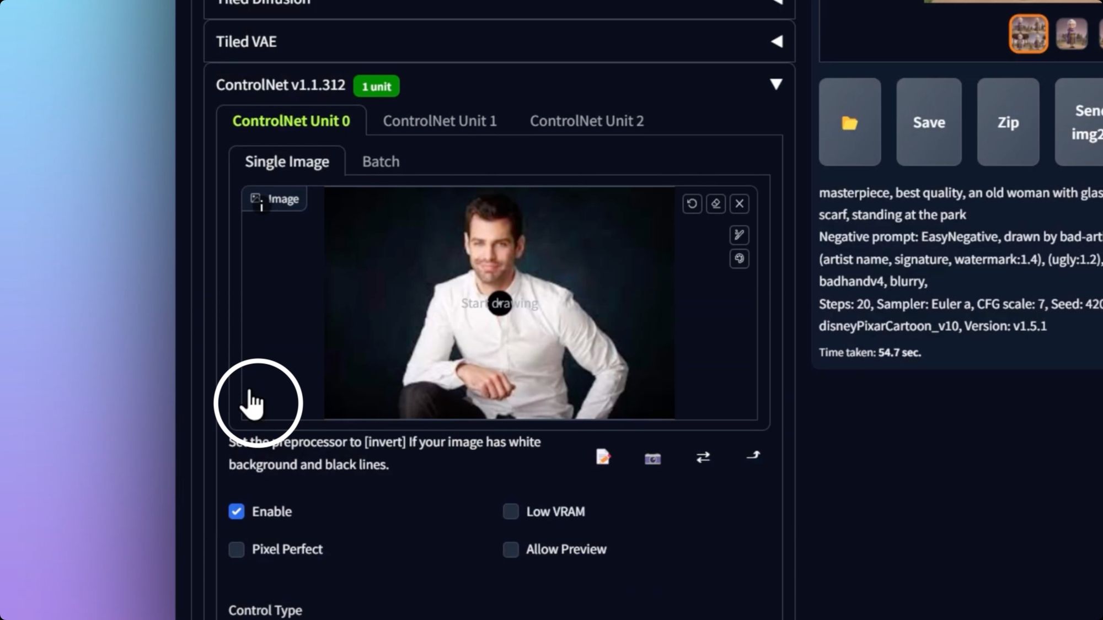Image resolution: width=1103 pixels, height=620 pixels.
Task: Remove the image with the X icon
Action: [x=740, y=204]
